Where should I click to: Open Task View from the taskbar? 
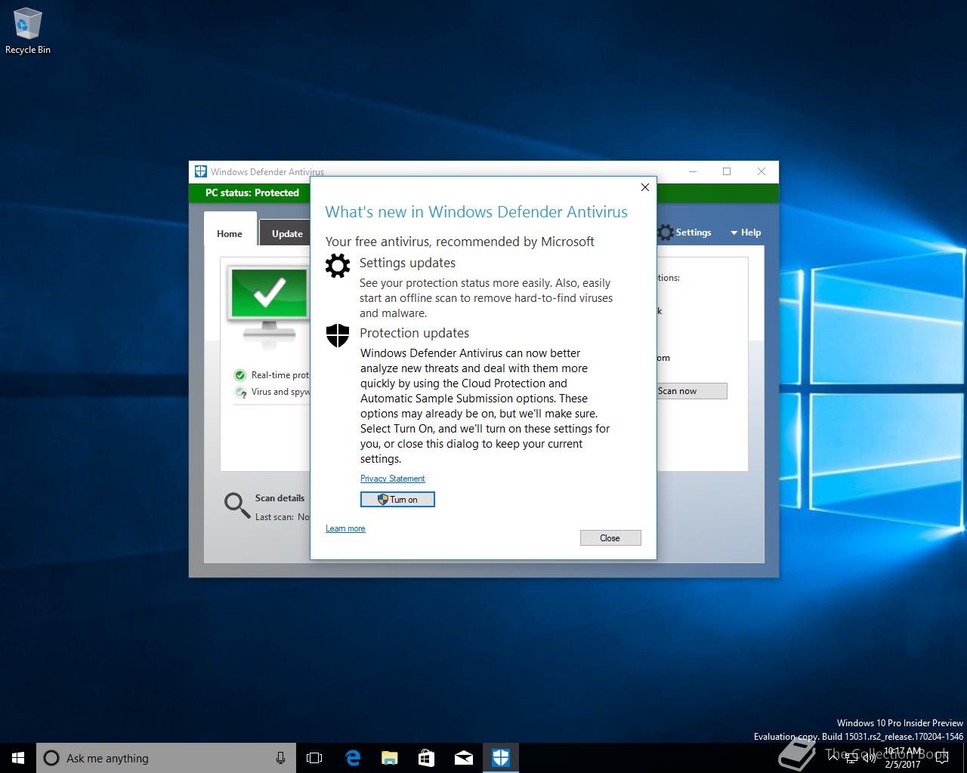(314, 758)
